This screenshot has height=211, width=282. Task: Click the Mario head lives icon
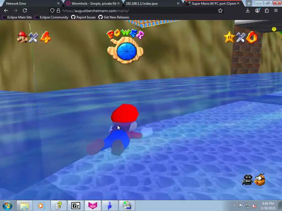[x=22, y=37]
